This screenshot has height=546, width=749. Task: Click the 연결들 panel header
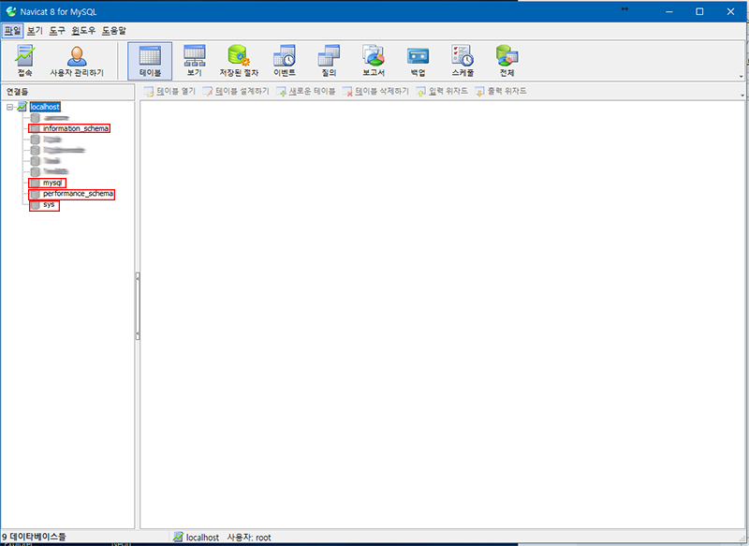tap(67, 92)
